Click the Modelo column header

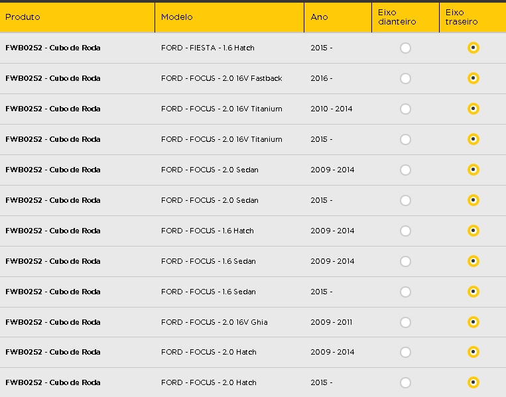[176, 17]
